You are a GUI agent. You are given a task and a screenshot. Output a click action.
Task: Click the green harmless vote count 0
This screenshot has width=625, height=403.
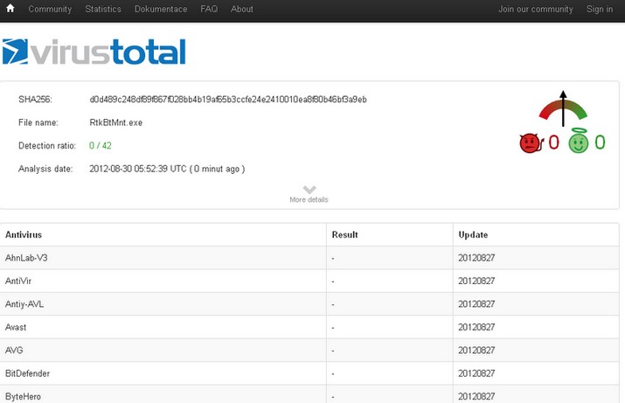pyautogui.click(x=600, y=142)
